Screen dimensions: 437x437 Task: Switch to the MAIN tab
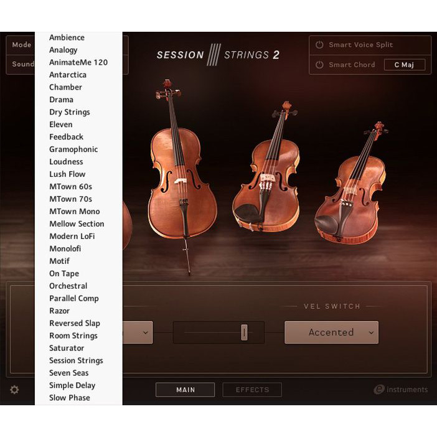(x=185, y=390)
